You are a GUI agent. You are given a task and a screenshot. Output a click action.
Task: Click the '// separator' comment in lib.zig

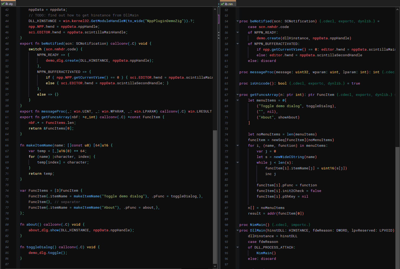tap(67, 202)
